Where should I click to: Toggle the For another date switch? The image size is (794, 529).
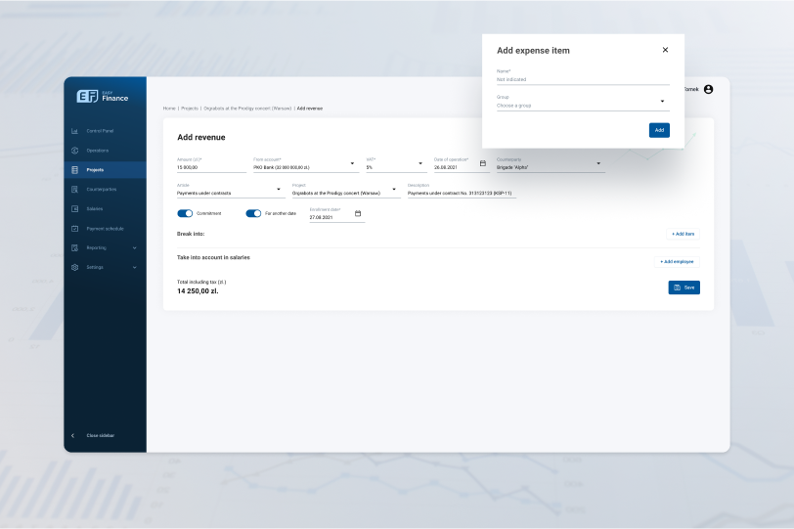[x=253, y=213]
